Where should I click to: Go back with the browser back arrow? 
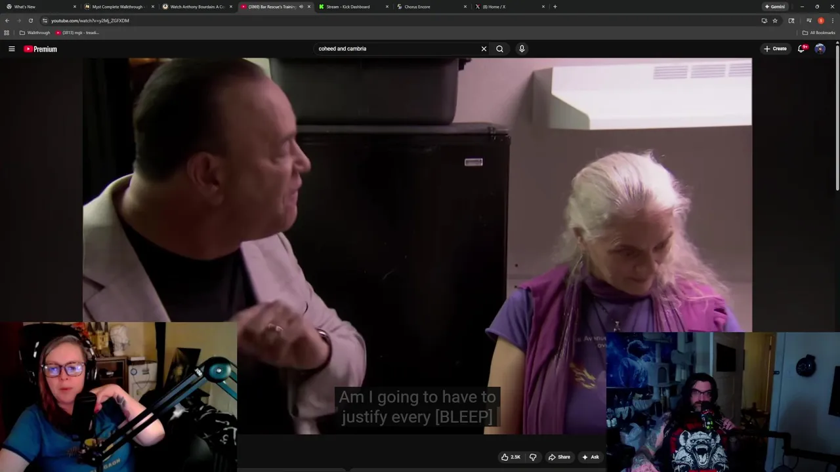point(7,20)
